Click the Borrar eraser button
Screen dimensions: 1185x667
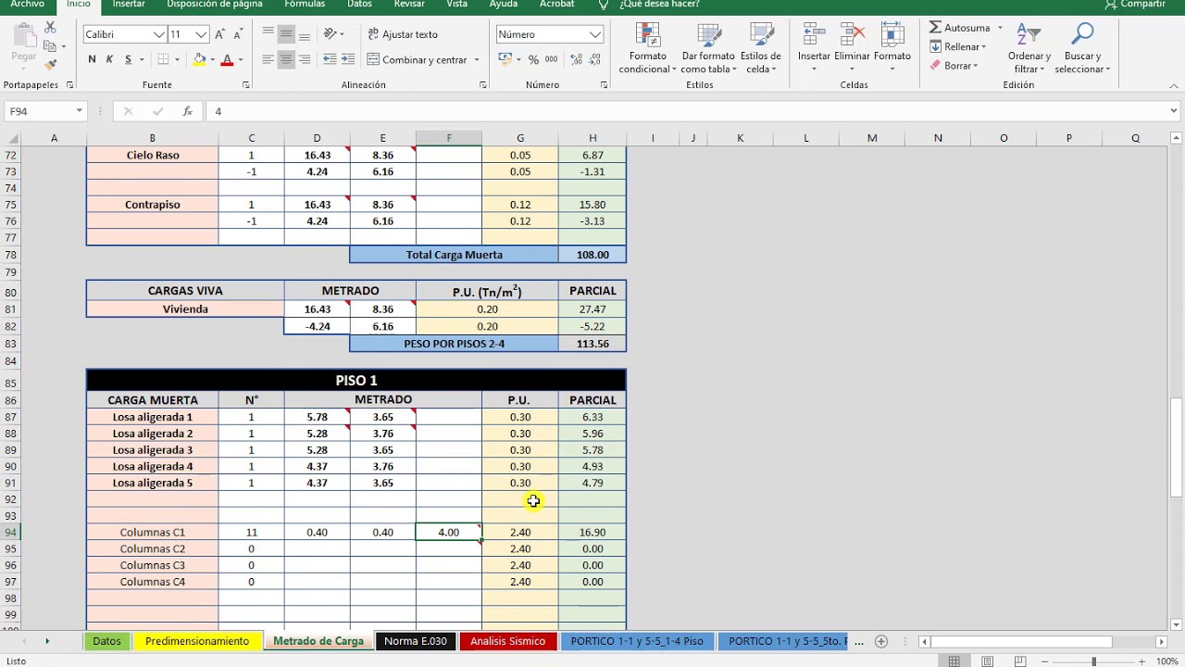coord(957,66)
